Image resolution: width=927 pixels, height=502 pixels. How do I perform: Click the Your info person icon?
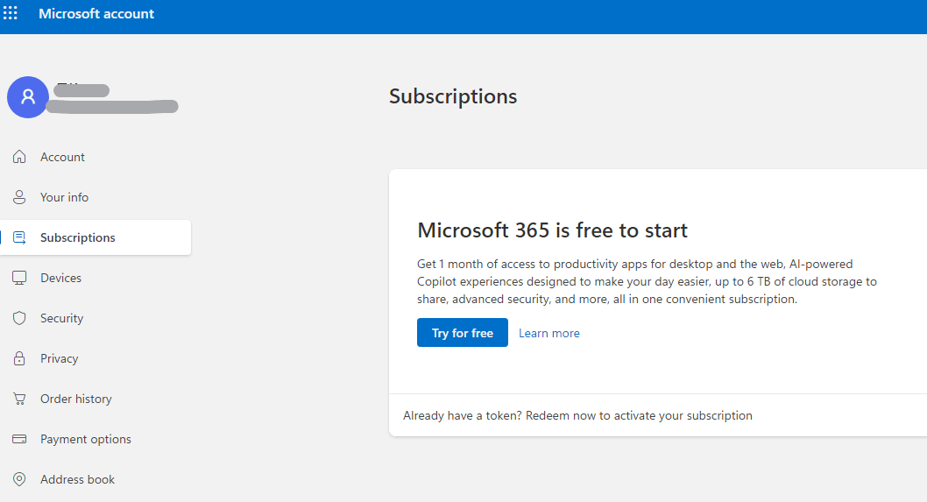(19, 197)
